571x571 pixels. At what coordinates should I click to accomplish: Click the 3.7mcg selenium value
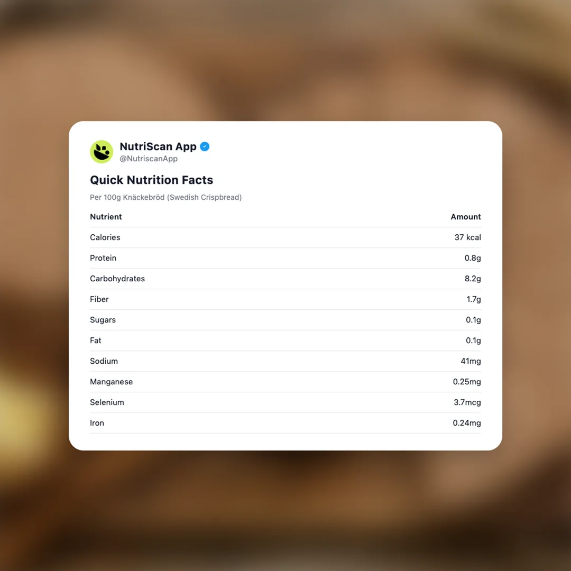click(467, 402)
